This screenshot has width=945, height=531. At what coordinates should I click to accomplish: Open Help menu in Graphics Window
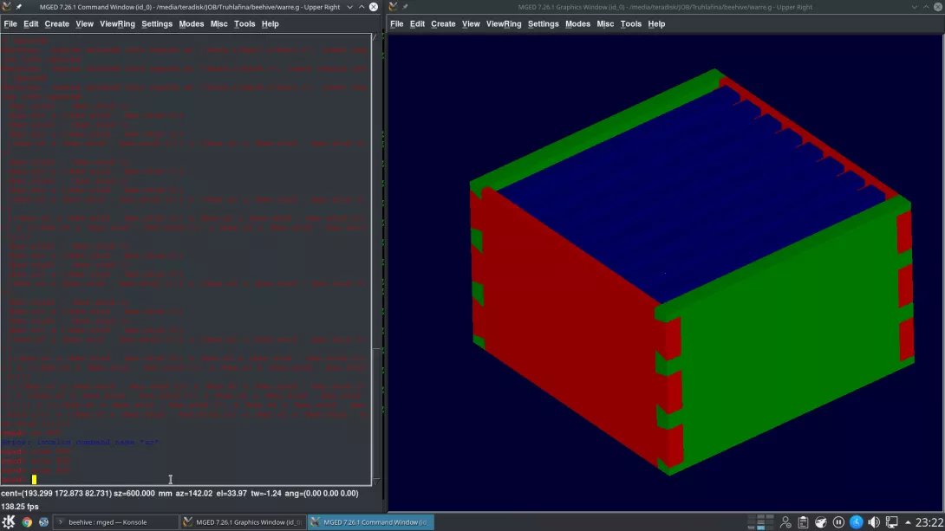click(x=656, y=24)
